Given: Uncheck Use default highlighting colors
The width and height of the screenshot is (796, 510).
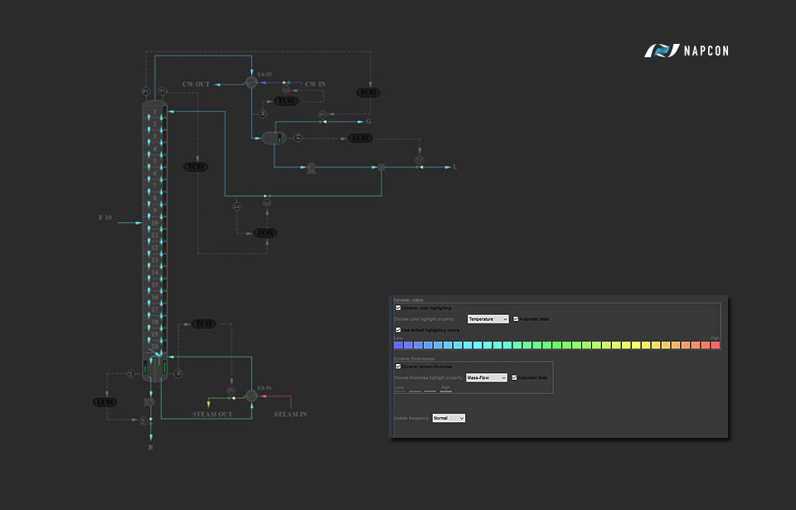Looking at the screenshot, I should 398,329.
